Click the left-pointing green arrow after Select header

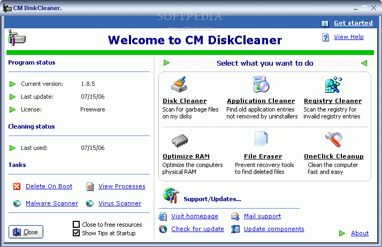tap(364, 63)
